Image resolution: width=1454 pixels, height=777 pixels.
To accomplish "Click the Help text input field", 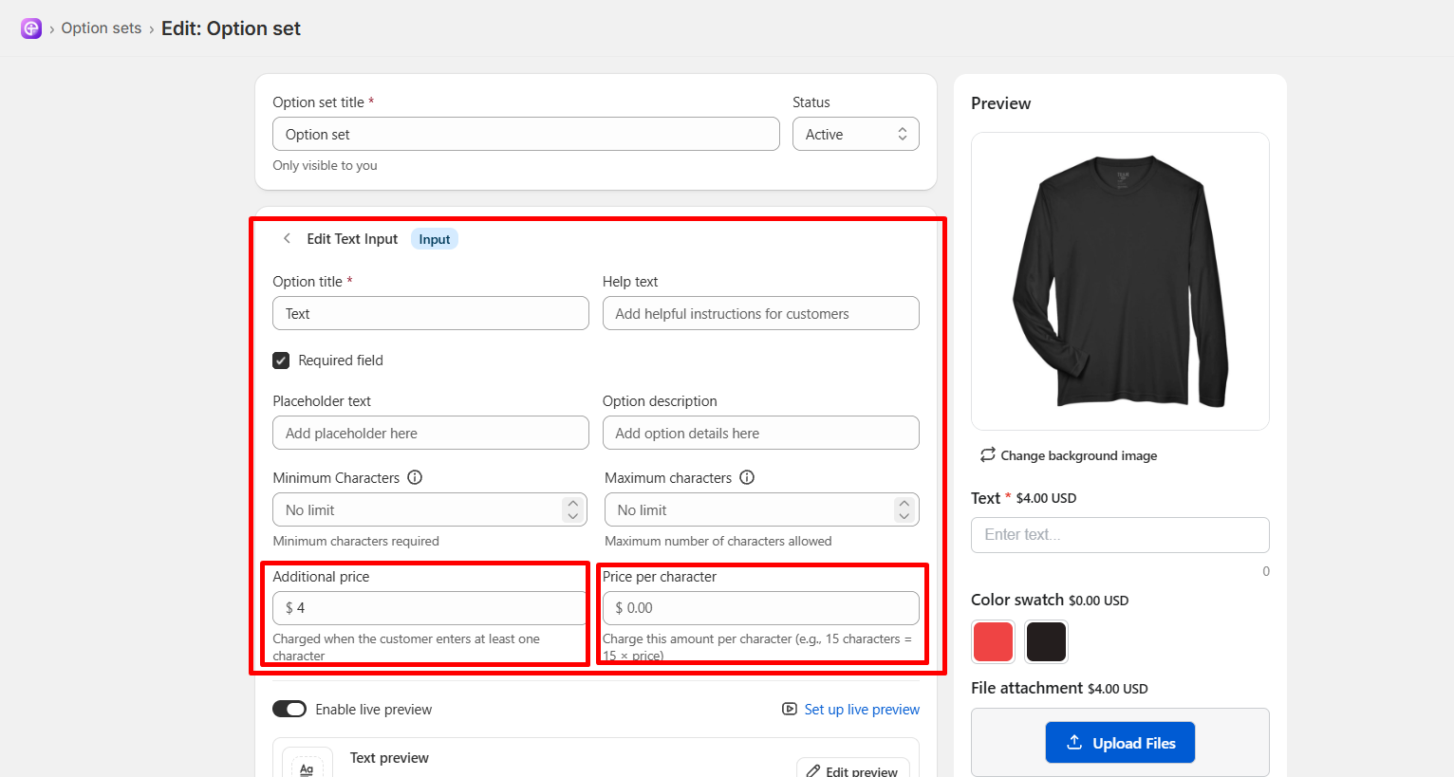I will [x=761, y=313].
